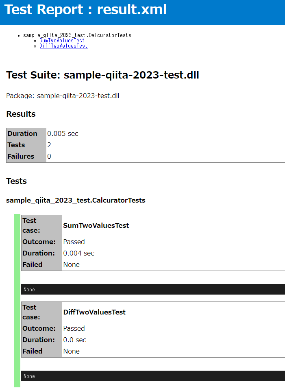This screenshot has width=285, height=391.
Task: Click the Results section heading
Action: [21, 114]
